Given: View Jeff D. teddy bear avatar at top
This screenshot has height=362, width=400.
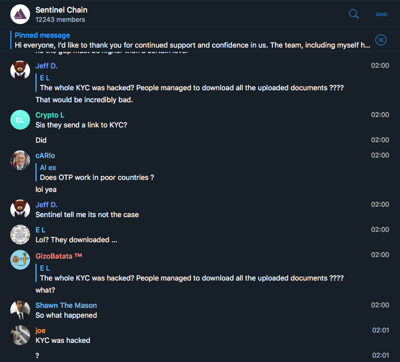Looking at the screenshot, I should 20,71.
